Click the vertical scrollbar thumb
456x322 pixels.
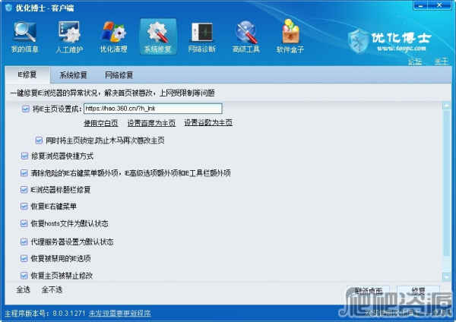[446, 183]
